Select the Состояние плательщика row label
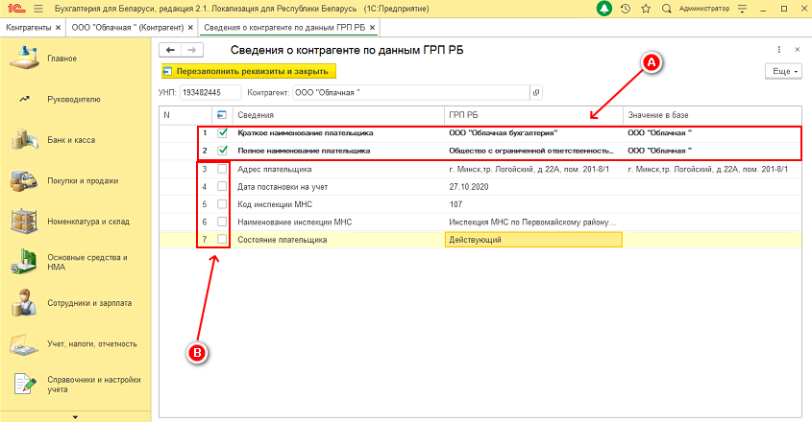 283,240
